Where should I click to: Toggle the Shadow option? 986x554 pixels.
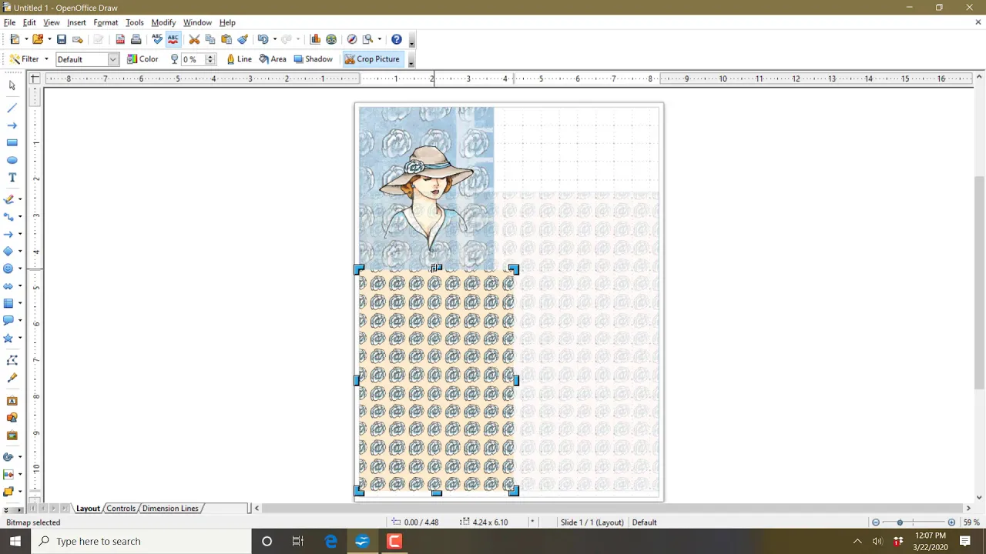(x=314, y=59)
